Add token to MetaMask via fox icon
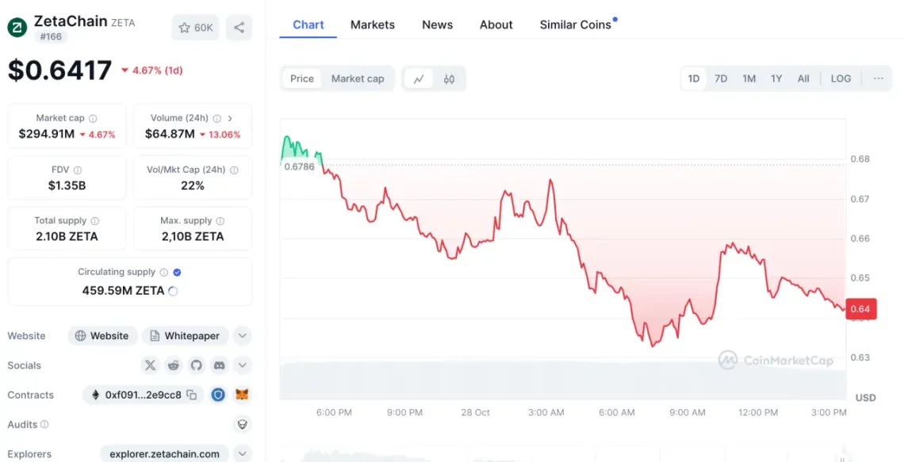 point(243,395)
